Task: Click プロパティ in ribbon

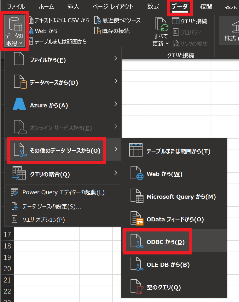Action: point(187,32)
